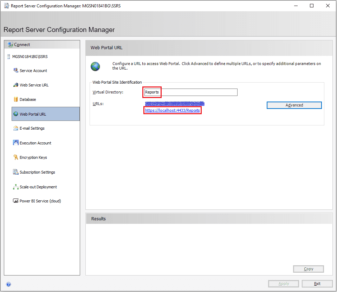The image size is (337, 292).
Task: Click the Connect item at sidebar top
Action: point(21,44)
